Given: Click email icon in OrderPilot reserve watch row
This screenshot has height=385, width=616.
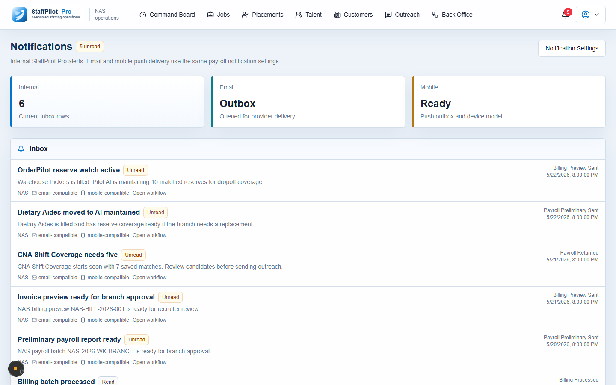Looking at the screenshot, I should 34,193.
